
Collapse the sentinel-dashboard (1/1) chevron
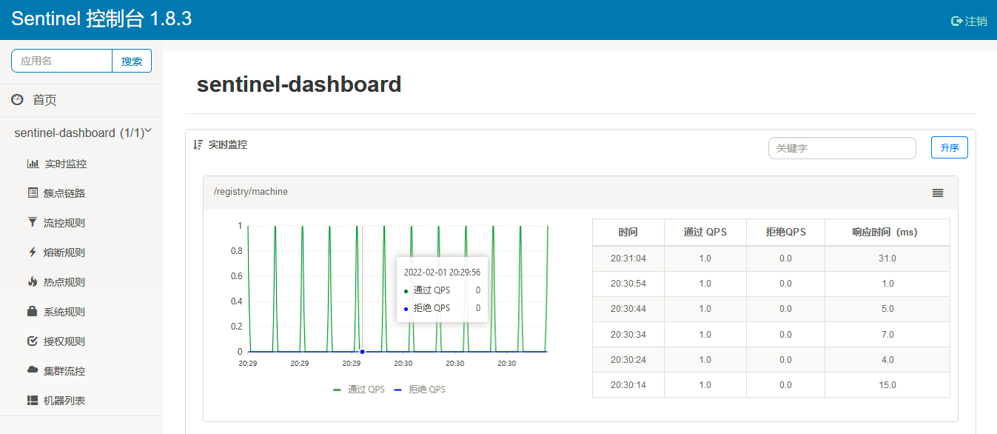pos(148,130)
